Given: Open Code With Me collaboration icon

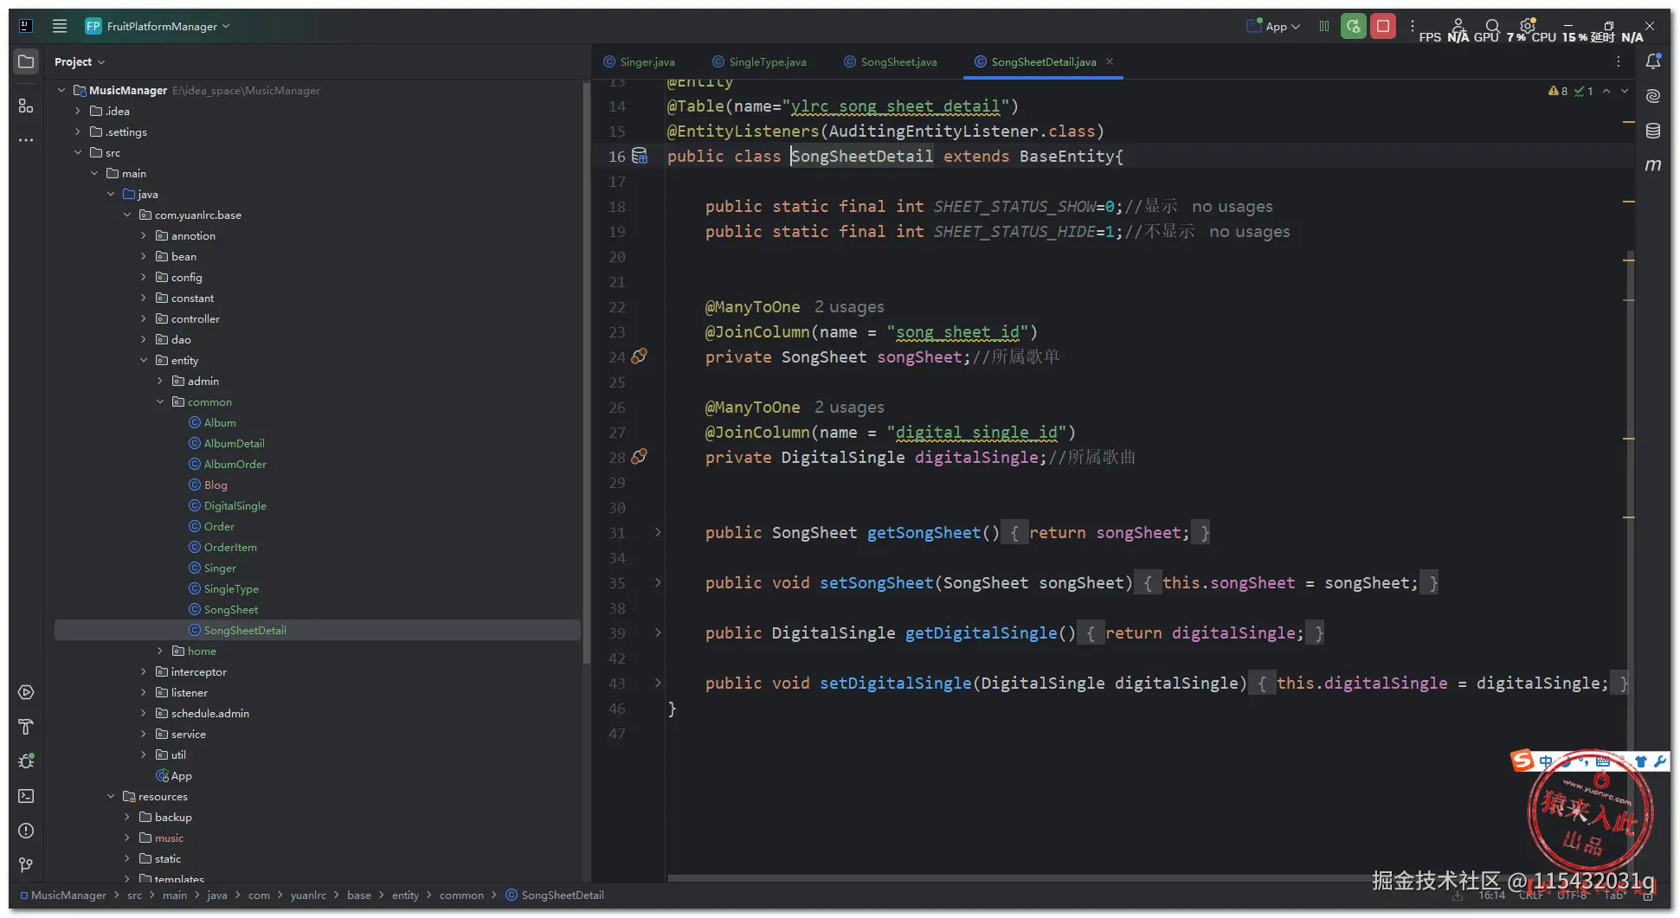Looking at the screenshot, I should point(1458,26).
